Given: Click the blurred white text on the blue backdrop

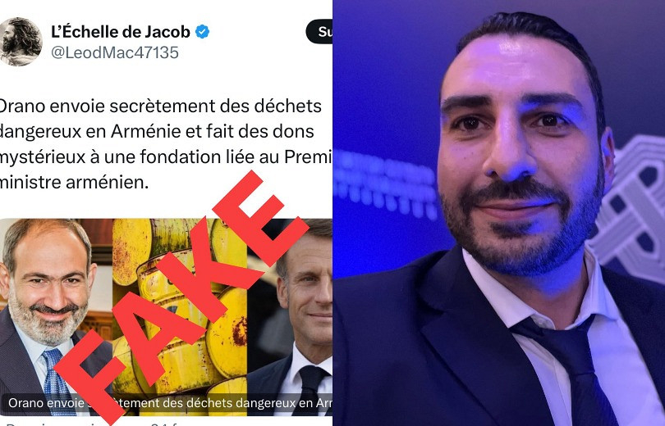Looking at the screenshot, I should tap(385, 184).
